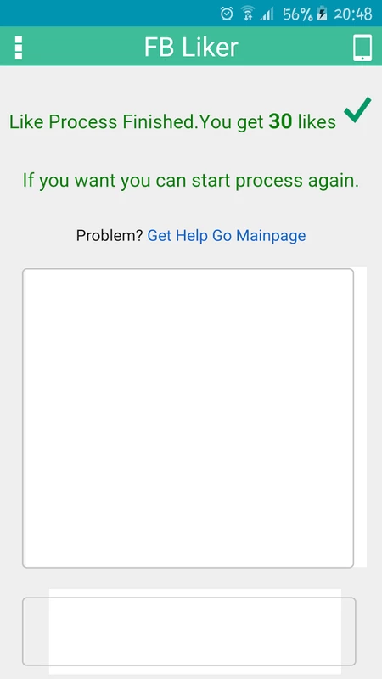Click the green checkmark icon
The height and width of the screenshot is (679, 382).
(x=357, y=109)
